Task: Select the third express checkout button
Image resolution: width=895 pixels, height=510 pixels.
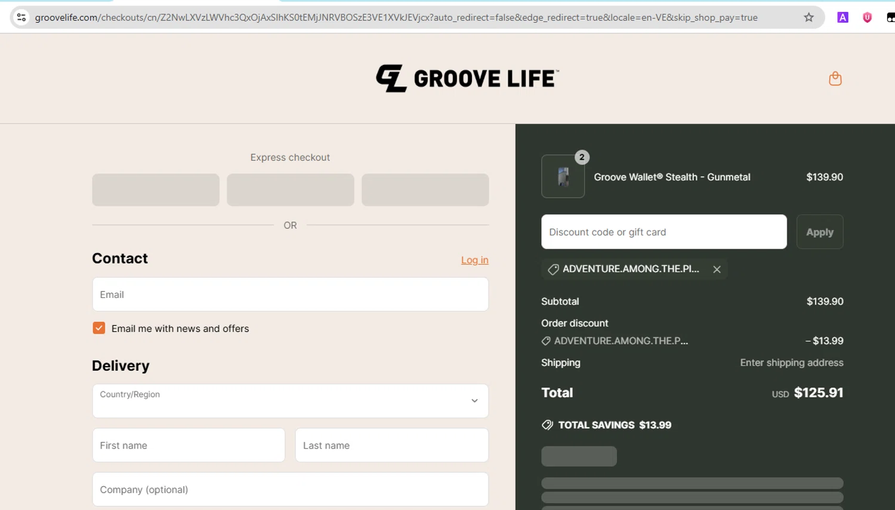Action: (x=425, y=189)
